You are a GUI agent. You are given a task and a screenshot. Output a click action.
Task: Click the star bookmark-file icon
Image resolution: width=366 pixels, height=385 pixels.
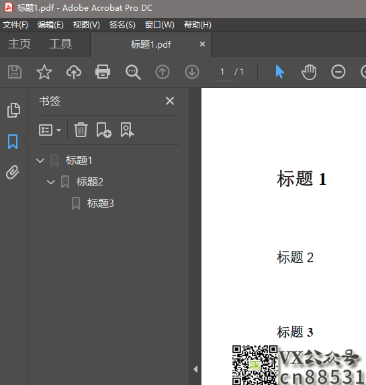(x=44, y=72)
